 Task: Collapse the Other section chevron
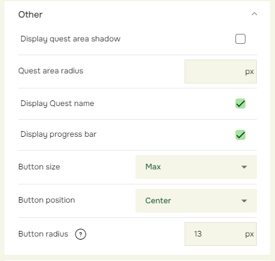coord(254,14)
